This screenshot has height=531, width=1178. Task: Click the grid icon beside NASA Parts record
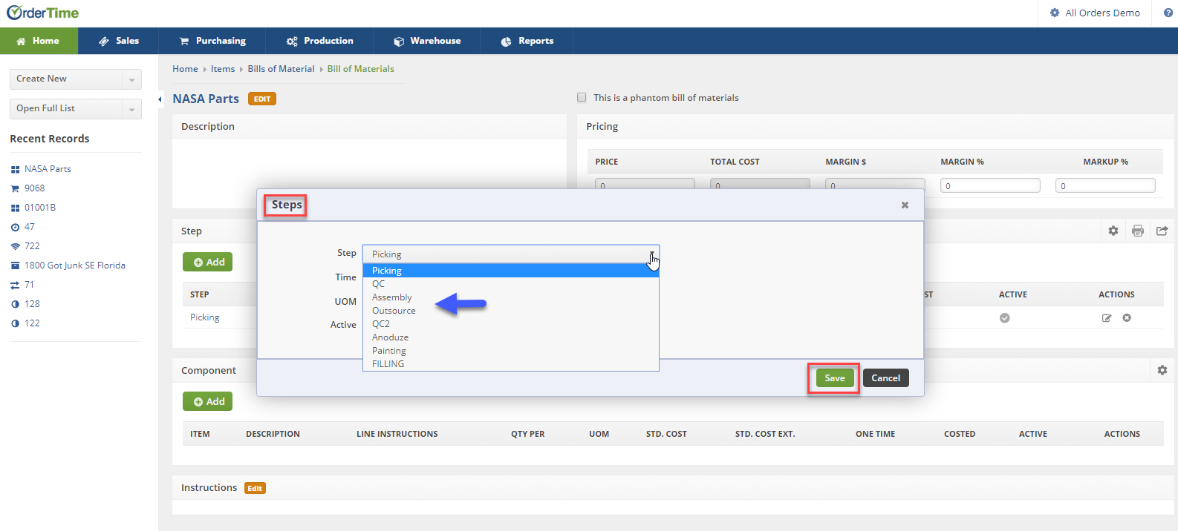(x=15, y=169)
